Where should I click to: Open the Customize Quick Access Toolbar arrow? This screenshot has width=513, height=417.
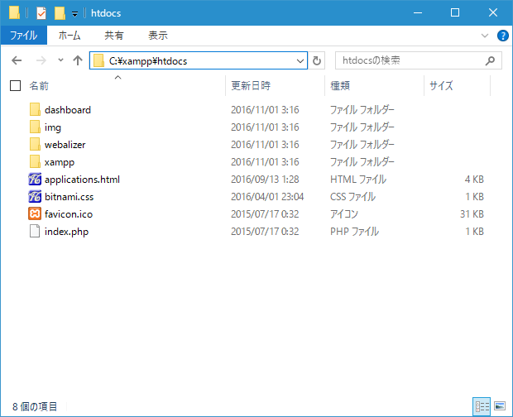(75, 14)
